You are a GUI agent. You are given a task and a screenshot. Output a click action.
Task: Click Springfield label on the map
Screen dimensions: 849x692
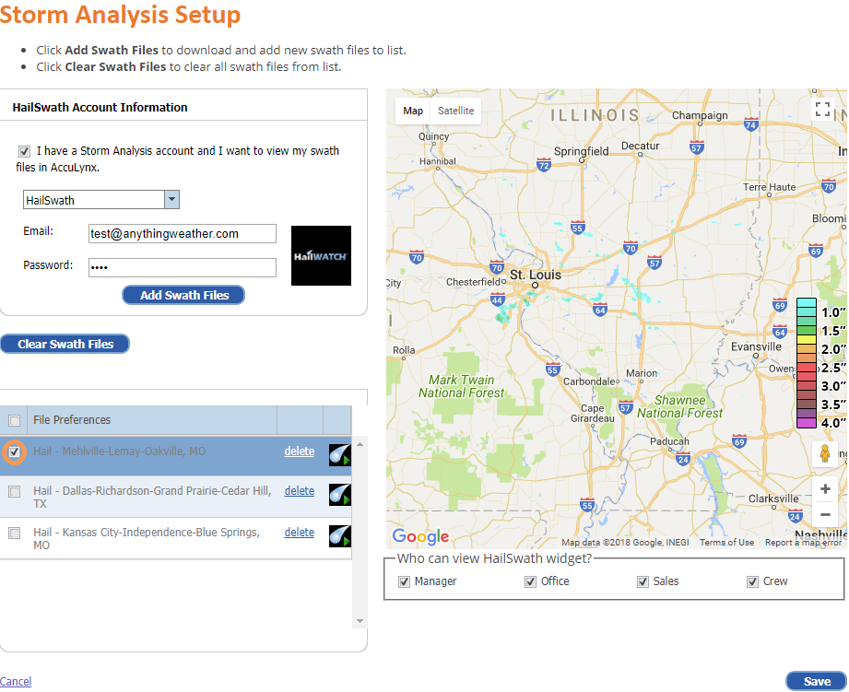click(581, 151)
